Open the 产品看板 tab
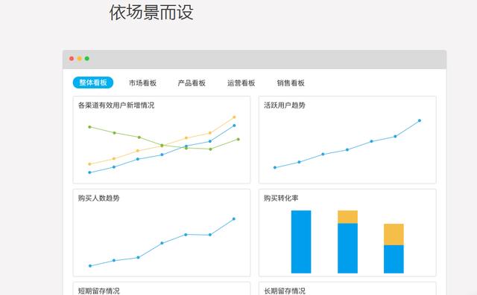The height and width of the screenshot is (295, 477). point(192,82)
